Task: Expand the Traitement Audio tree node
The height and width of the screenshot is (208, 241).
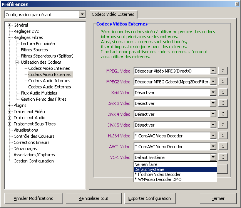Action: coord(10,118)
